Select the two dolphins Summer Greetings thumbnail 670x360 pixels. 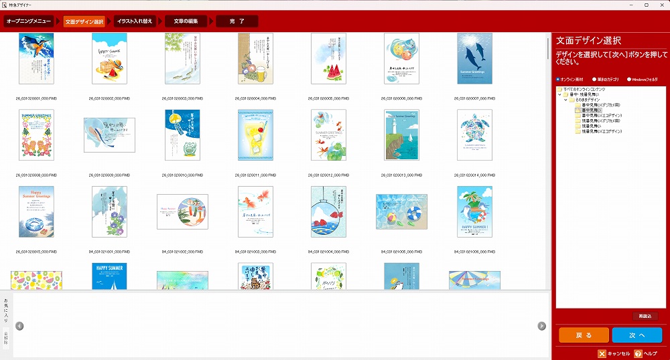[x=474, y=59]
